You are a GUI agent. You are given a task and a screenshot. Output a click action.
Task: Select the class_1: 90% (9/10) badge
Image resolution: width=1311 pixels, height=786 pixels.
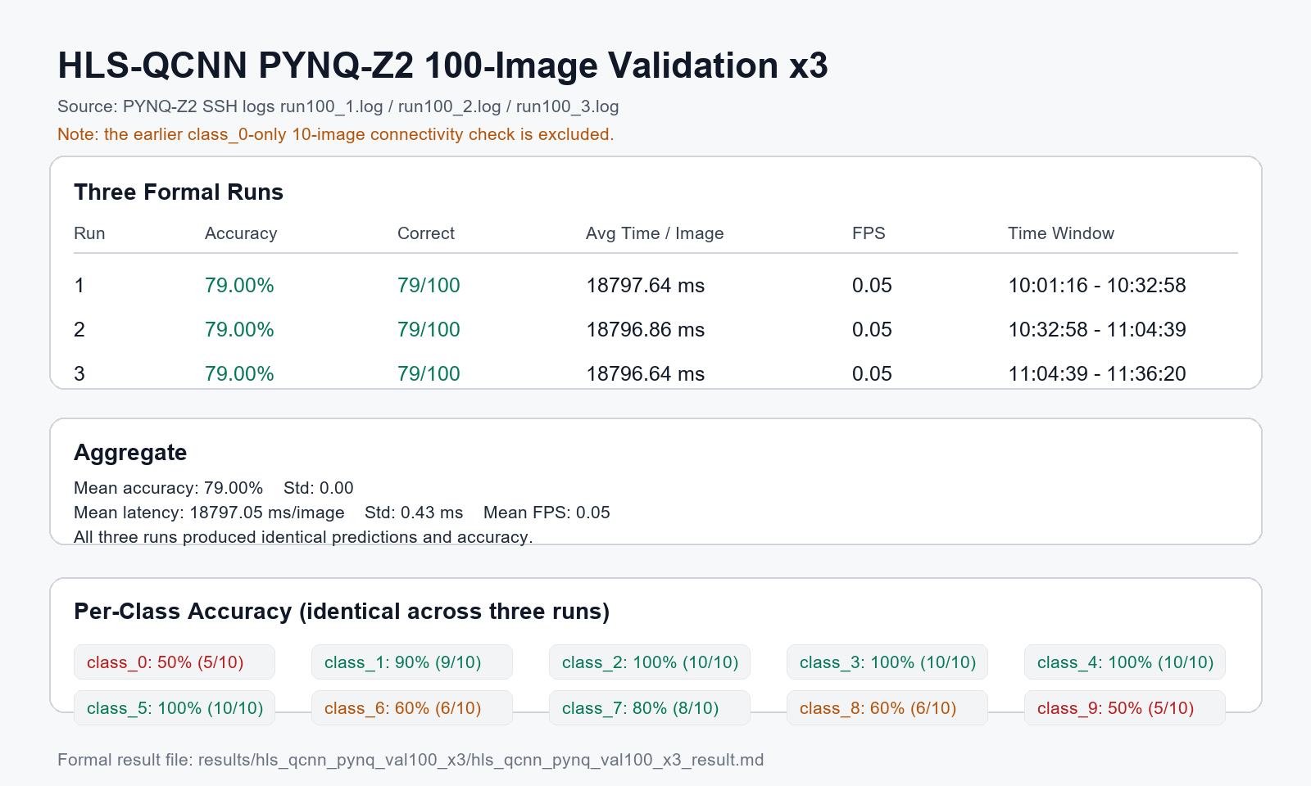412,662
